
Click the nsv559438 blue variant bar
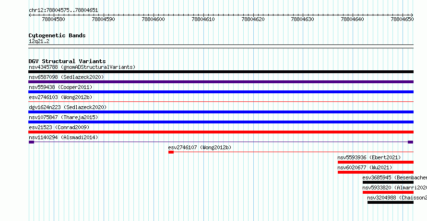click(221, 92)
